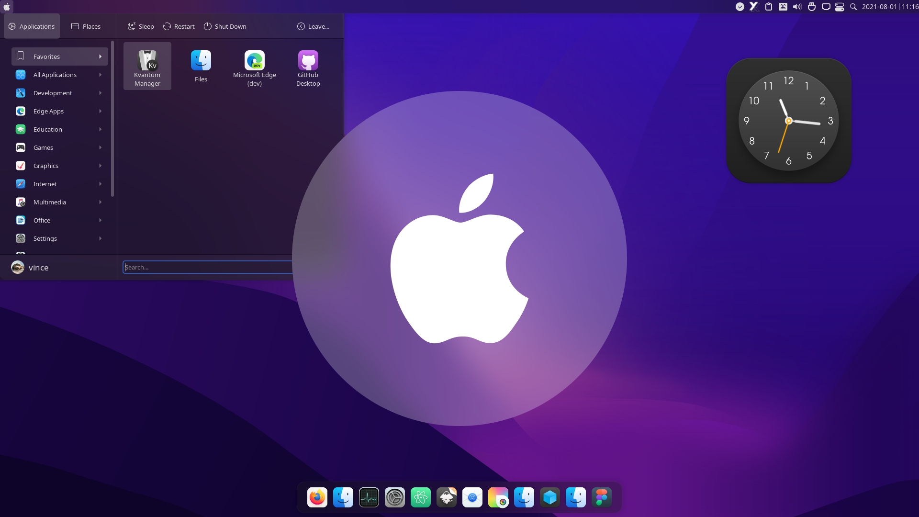The height and width of the screenshot is (517, 919).
Task: Click the volume icon in top panel
Action: pyautogui.click(x=797, y=7)
